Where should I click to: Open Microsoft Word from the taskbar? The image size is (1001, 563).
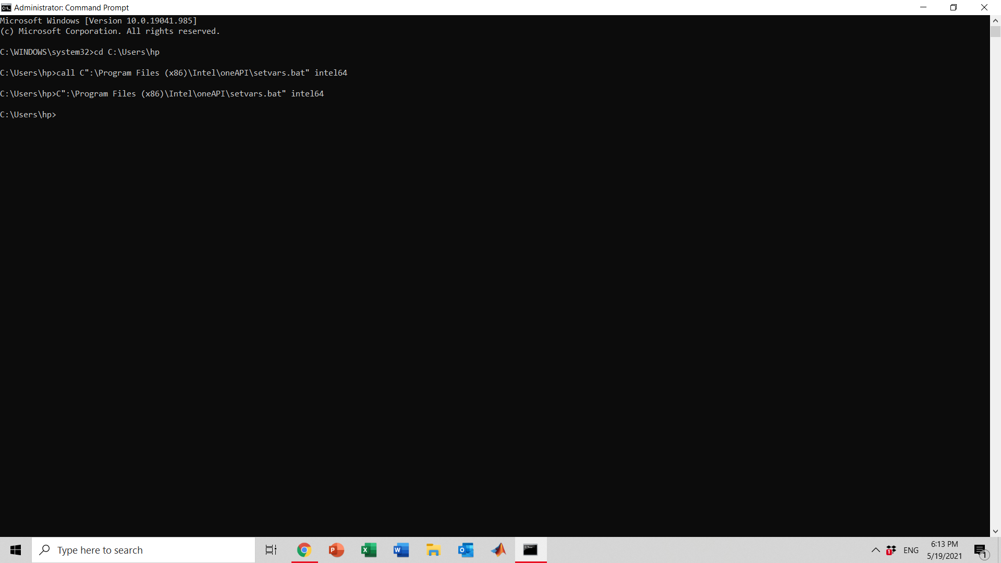[401, 550]
